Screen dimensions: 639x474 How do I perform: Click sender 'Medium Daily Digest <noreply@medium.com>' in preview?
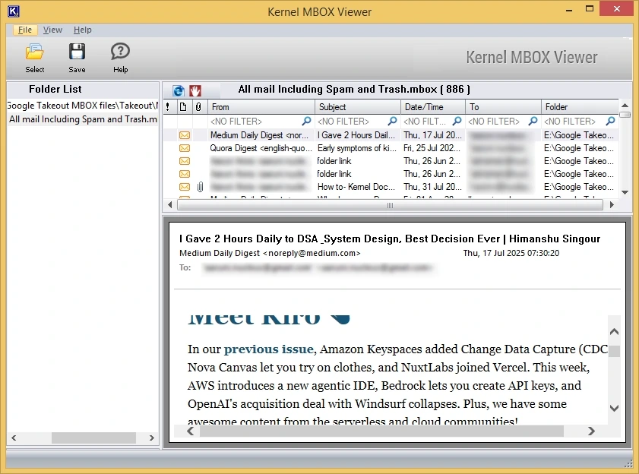(x=270, y=253)
